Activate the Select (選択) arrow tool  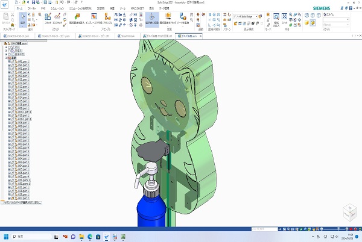tap(23, 19)
